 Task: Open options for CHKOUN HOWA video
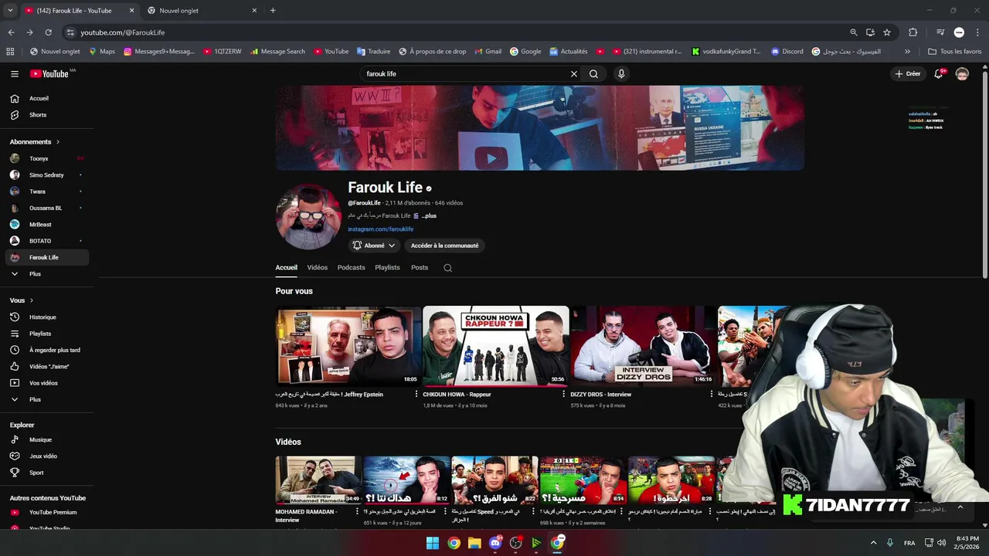563,395
